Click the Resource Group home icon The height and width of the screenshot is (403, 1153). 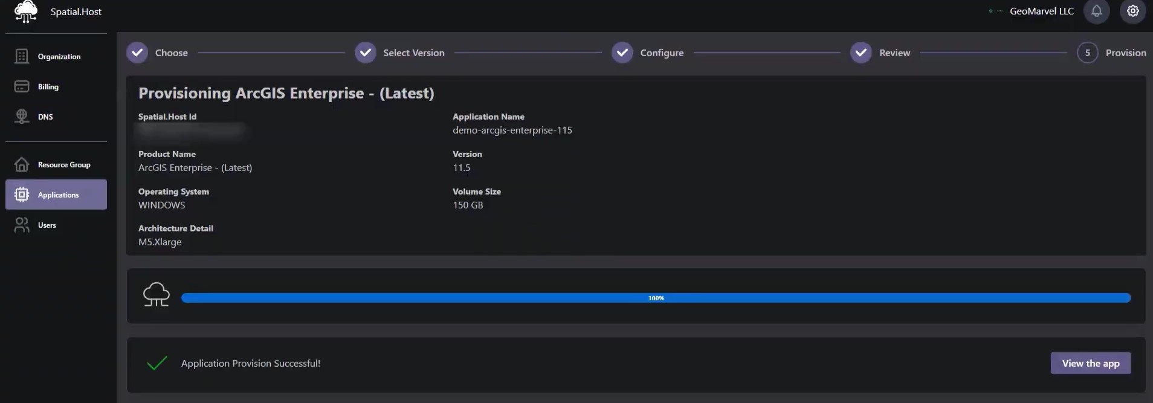(x=22, y=164)
